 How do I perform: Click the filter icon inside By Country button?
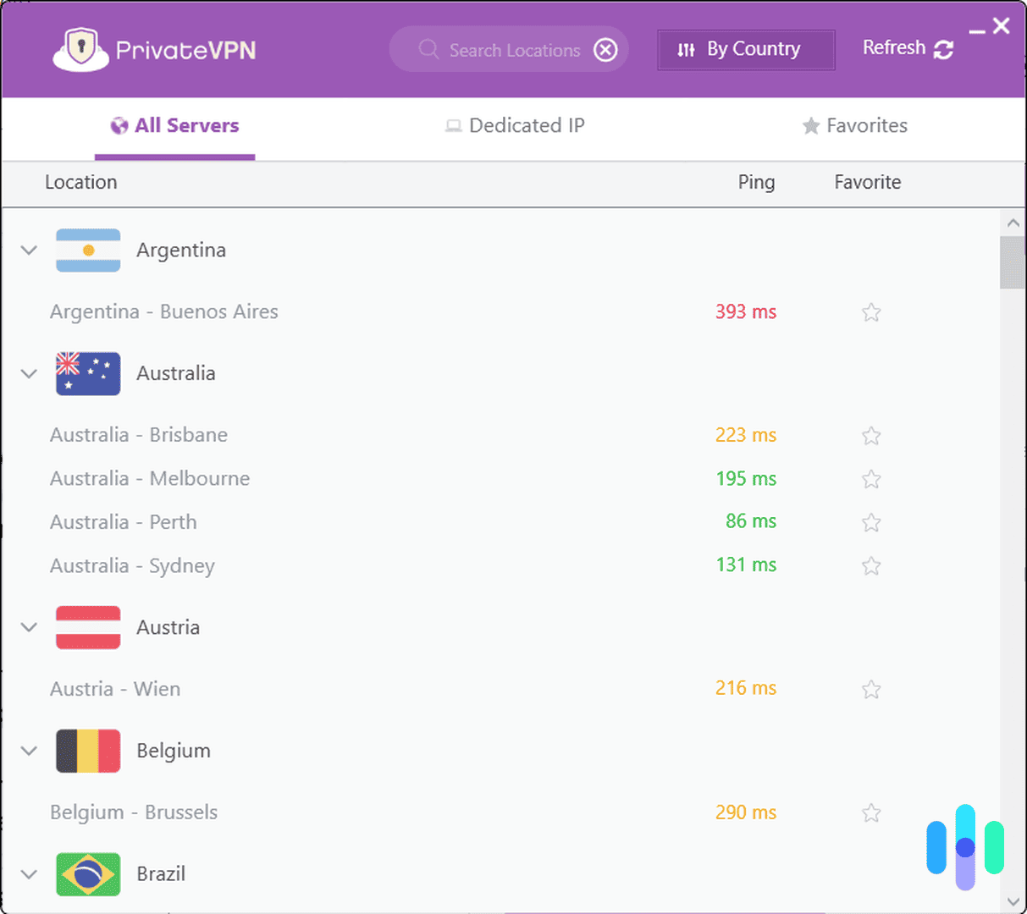[687, 49]
